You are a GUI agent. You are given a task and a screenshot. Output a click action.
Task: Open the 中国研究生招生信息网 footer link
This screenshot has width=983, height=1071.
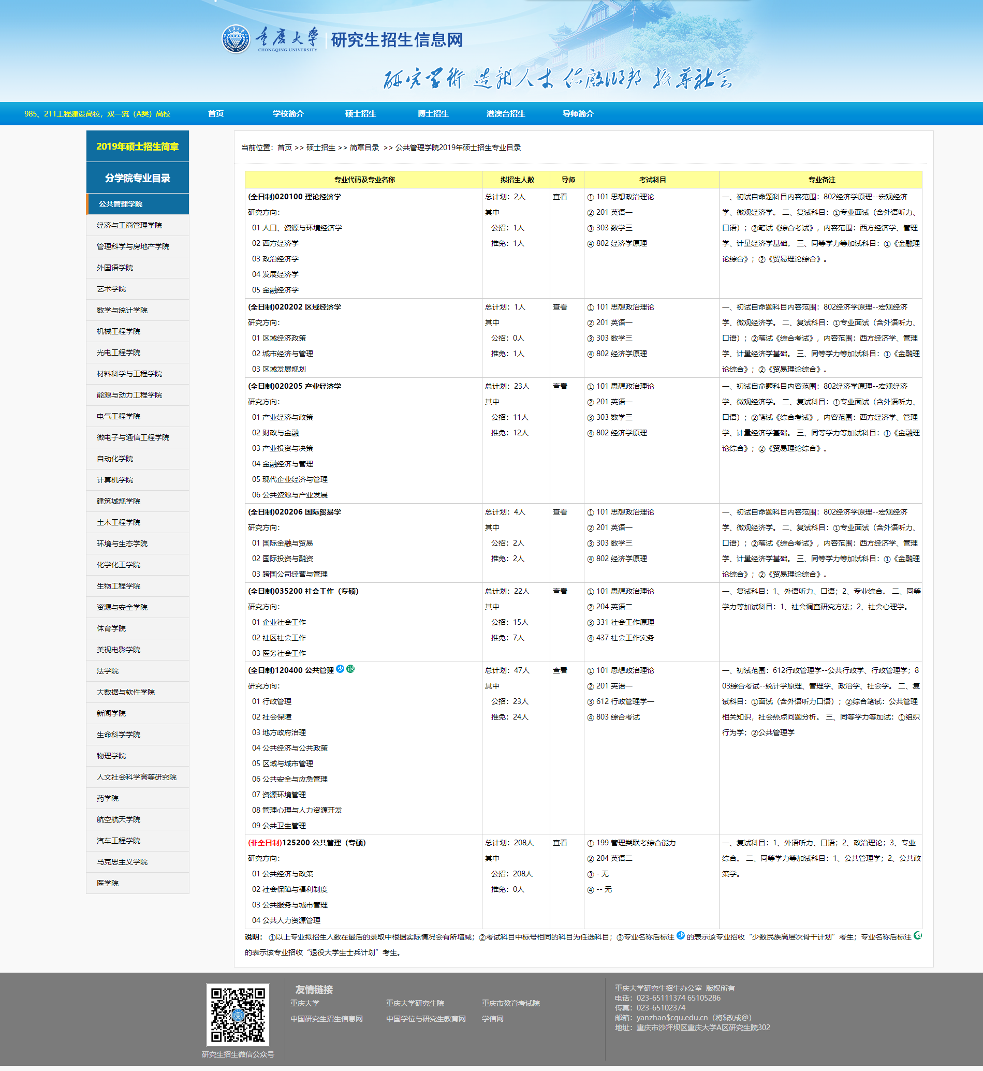pos(326,1019)
